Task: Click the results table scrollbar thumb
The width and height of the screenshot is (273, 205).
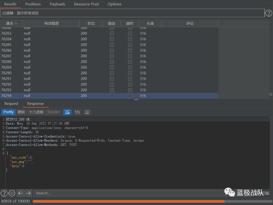Action: (x=271, y=94)
